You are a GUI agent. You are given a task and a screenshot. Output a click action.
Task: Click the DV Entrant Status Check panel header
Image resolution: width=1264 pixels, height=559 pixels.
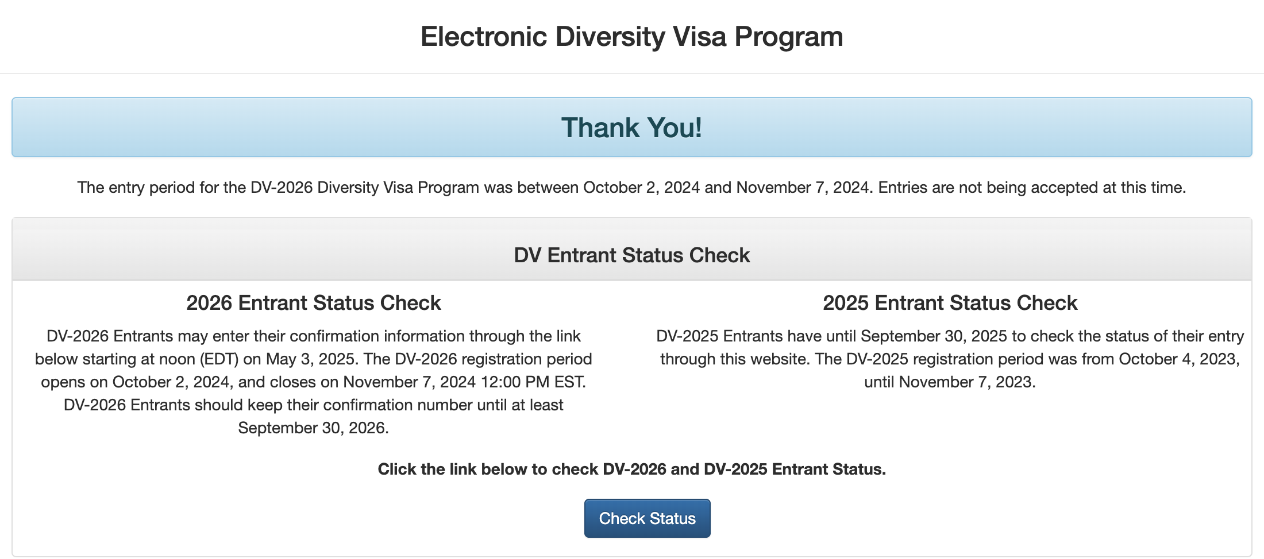tap(631, 255)
